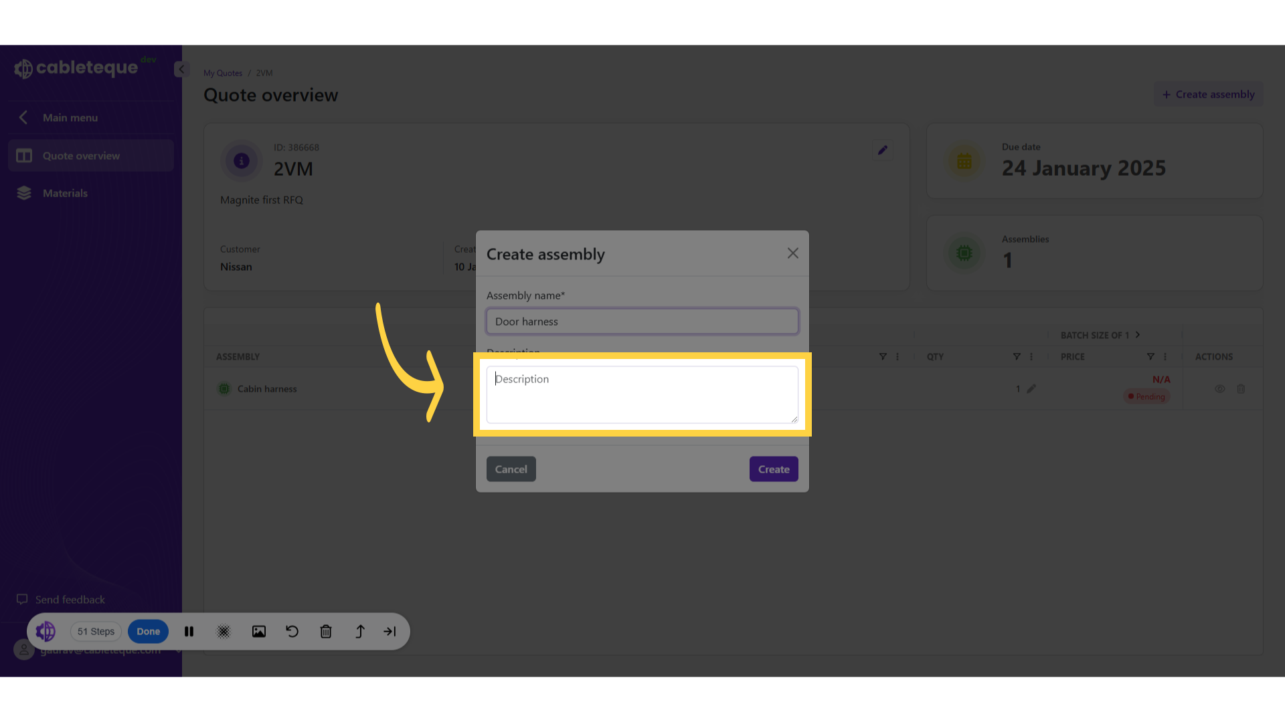The height and width of the screenshot is (722, 1285).
Task: Open the PRICE column three-dot menu
Action: [x=1164, y=356]
